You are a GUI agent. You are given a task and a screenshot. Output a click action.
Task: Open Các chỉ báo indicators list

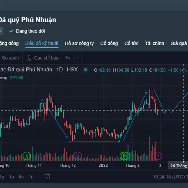tap(46, 58)
